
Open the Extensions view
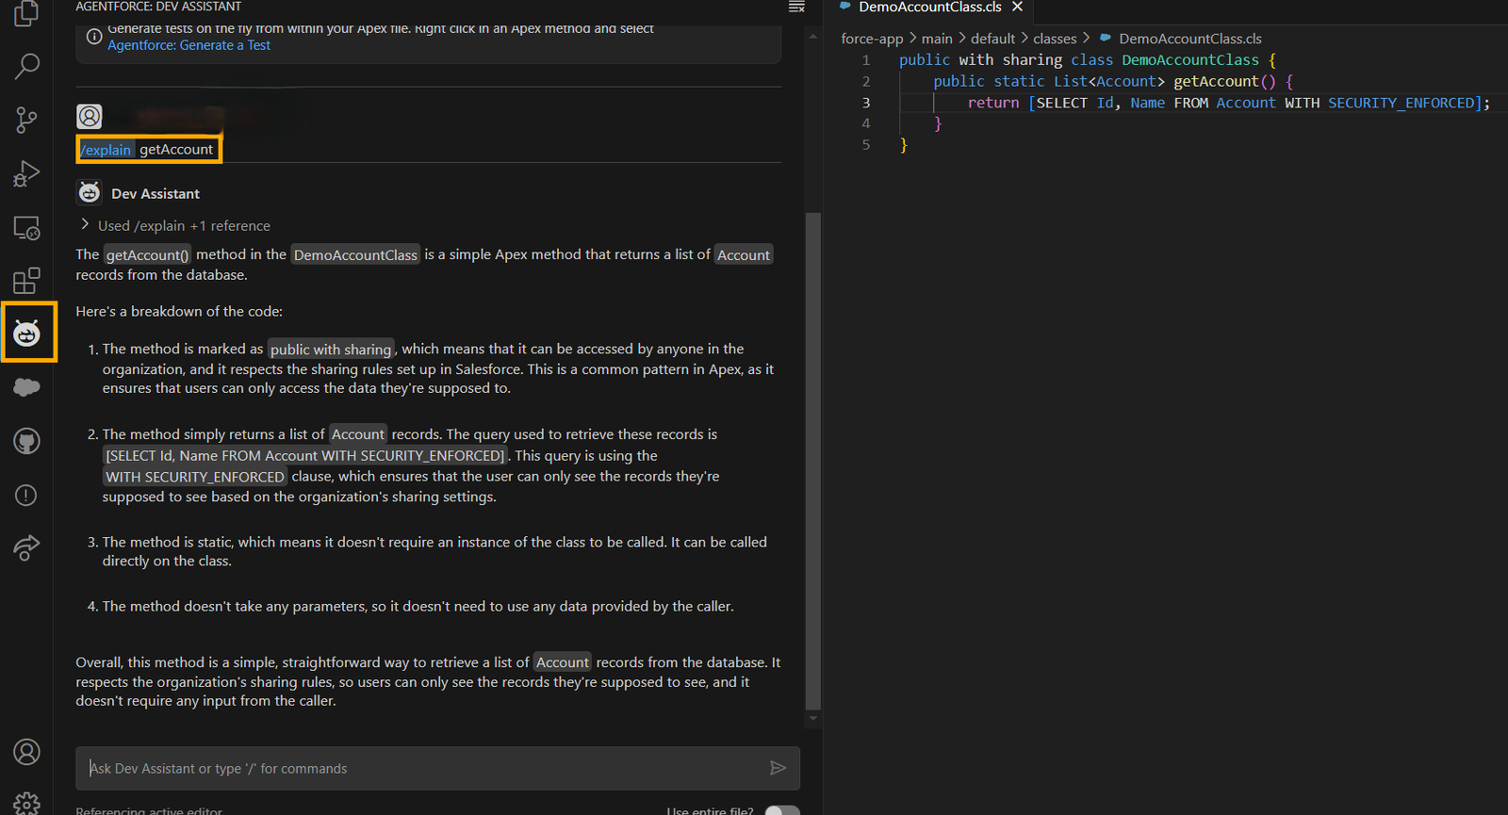[26, 281]
